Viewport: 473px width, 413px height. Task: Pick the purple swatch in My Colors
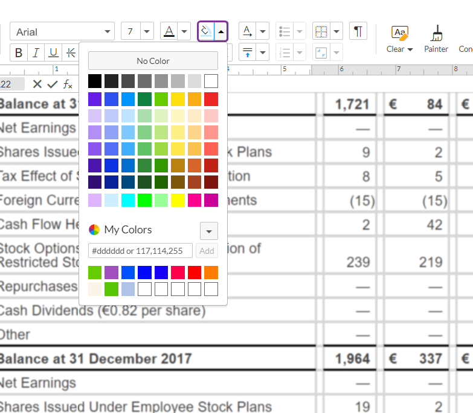coord(111,273)
